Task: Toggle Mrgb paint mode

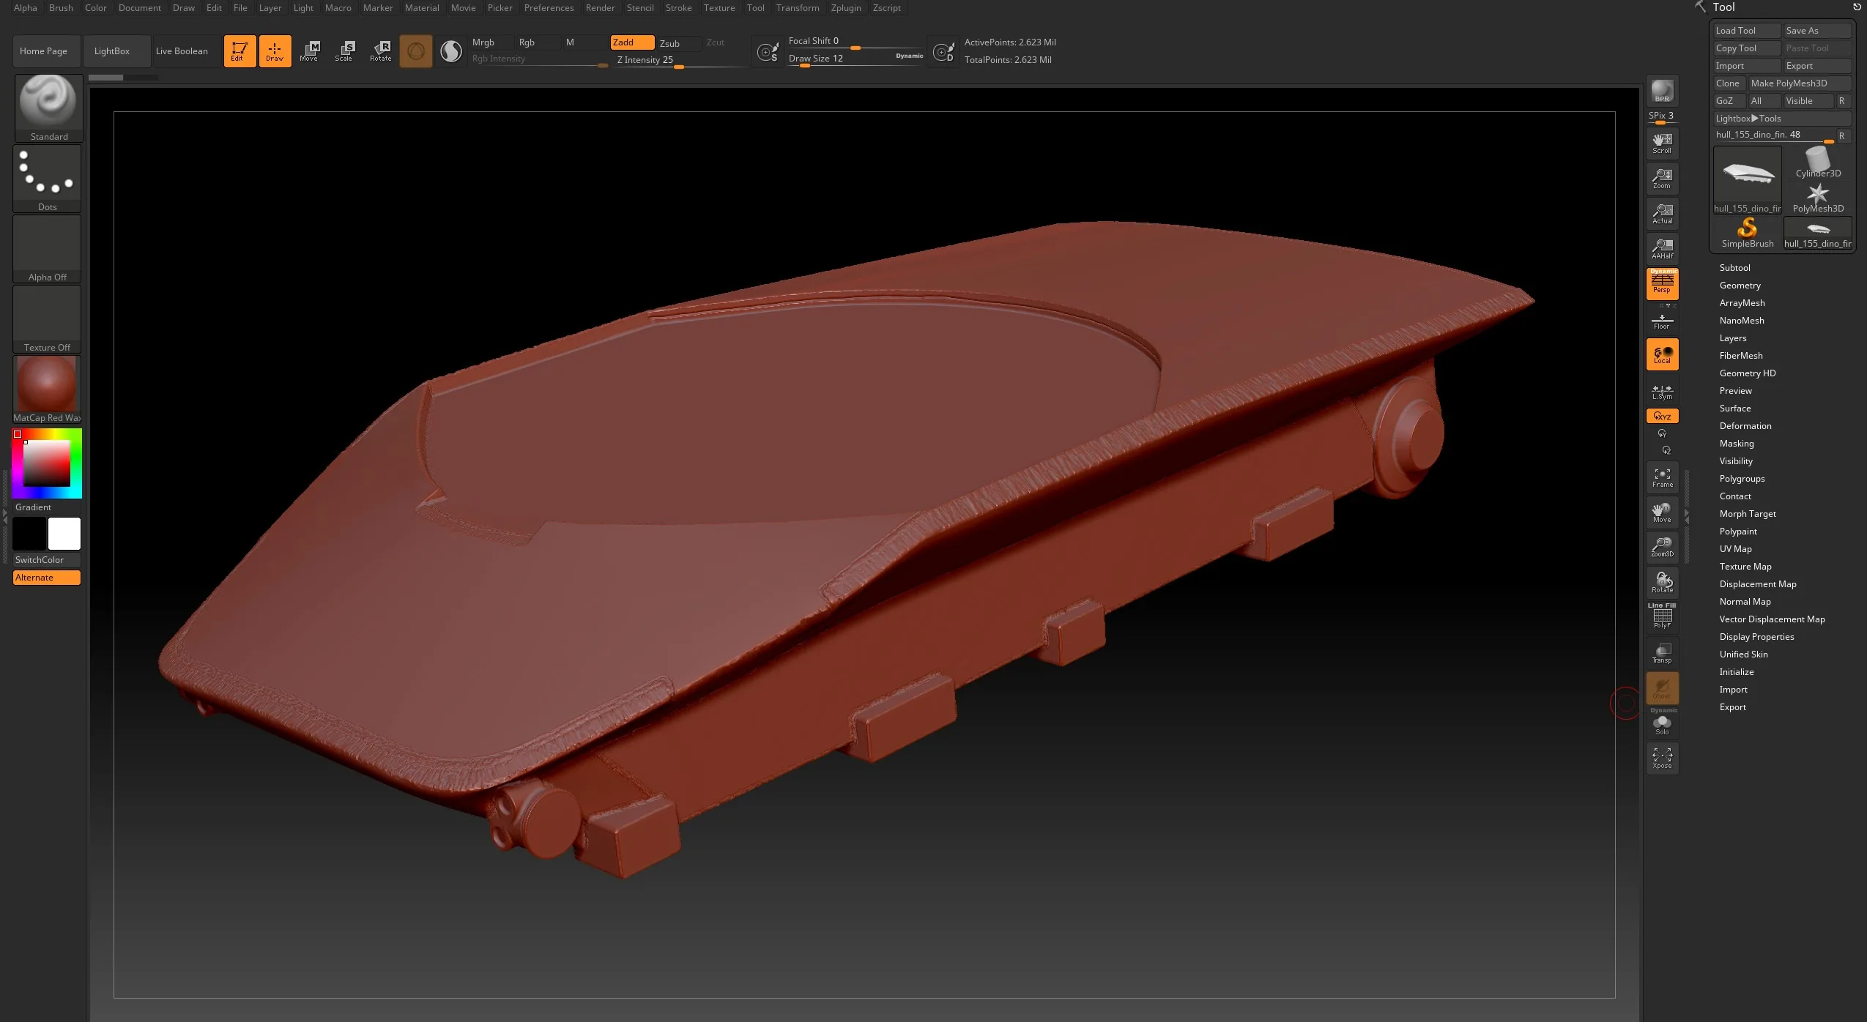Action: click(x=491, y=42)
